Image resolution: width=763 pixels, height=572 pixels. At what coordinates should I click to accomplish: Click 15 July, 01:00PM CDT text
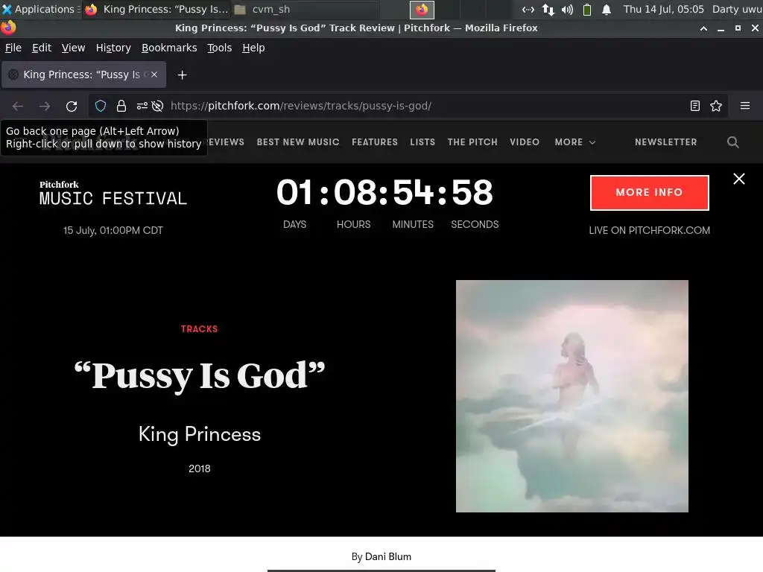[x=113, y=230]
